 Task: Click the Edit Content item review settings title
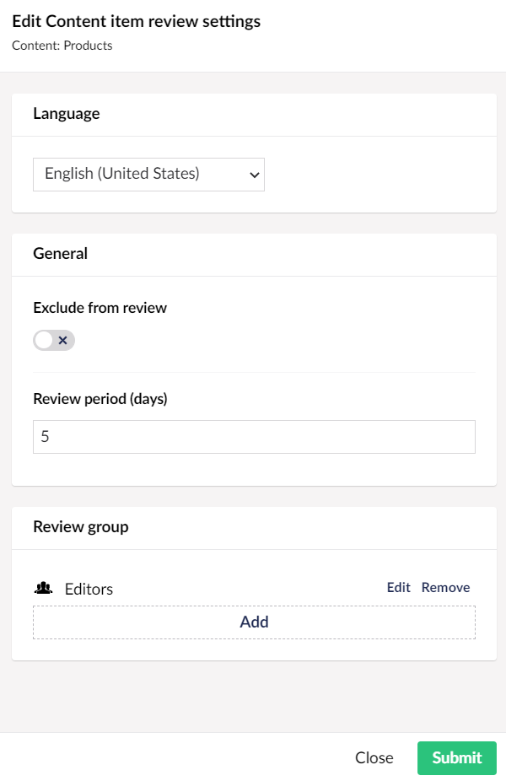[137, 21]
